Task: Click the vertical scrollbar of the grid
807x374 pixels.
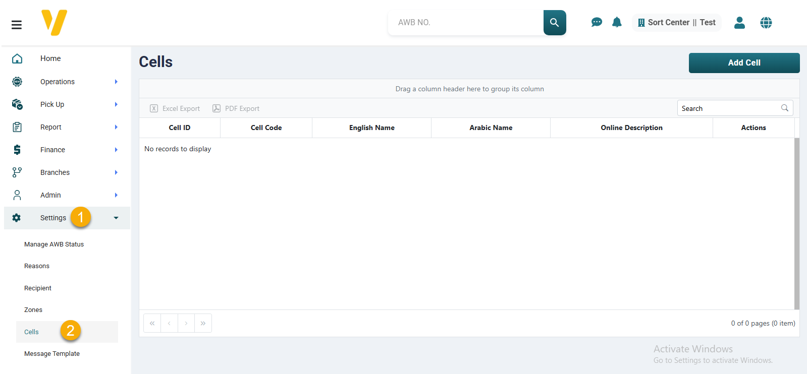Action: pyautogui.click(x=796, y=223)
